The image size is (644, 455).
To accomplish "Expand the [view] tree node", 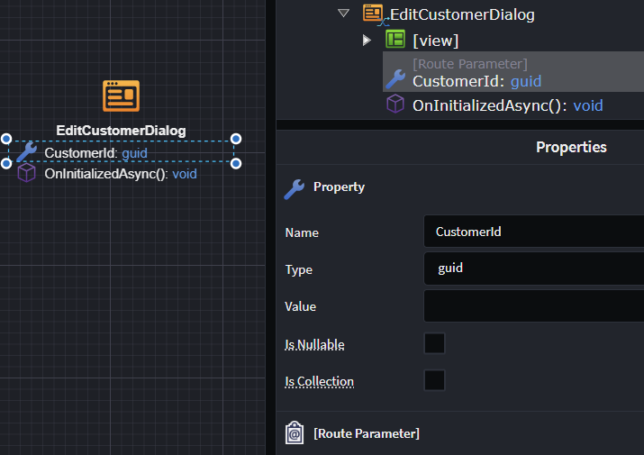I will coord(366,40).
